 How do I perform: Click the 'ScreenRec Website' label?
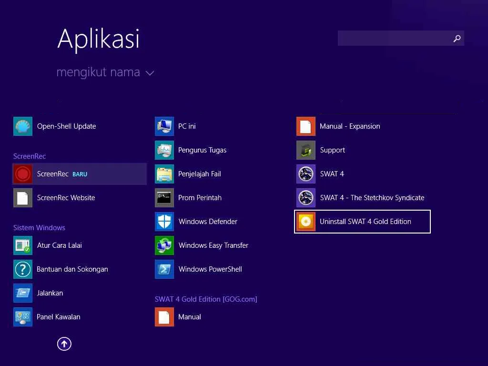click(x=66, y=198)
